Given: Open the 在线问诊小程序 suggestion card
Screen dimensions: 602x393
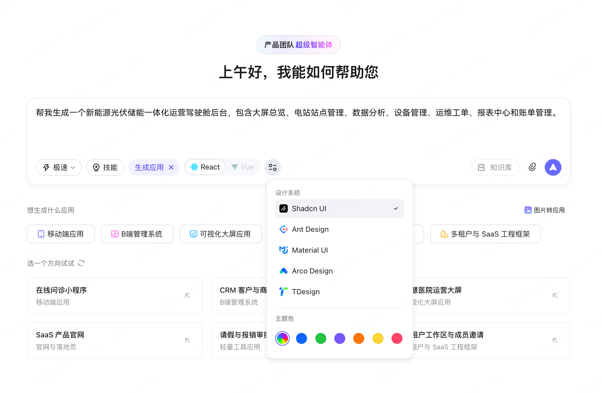Looking at the screenshot, I should 115,296.
